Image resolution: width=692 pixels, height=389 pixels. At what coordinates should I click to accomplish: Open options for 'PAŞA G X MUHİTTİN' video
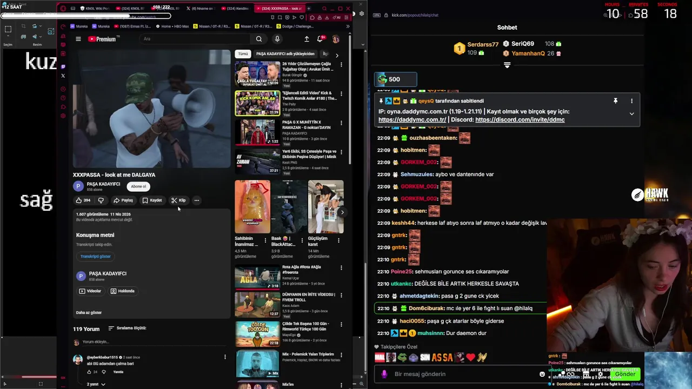[x=341, y=123]
